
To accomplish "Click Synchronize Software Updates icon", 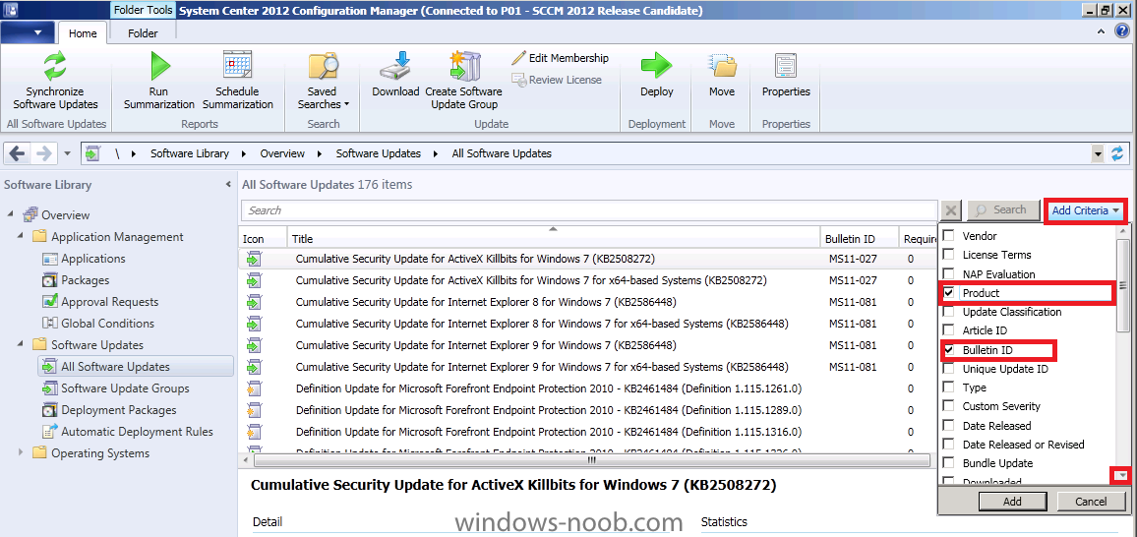I will coord(55,65).
